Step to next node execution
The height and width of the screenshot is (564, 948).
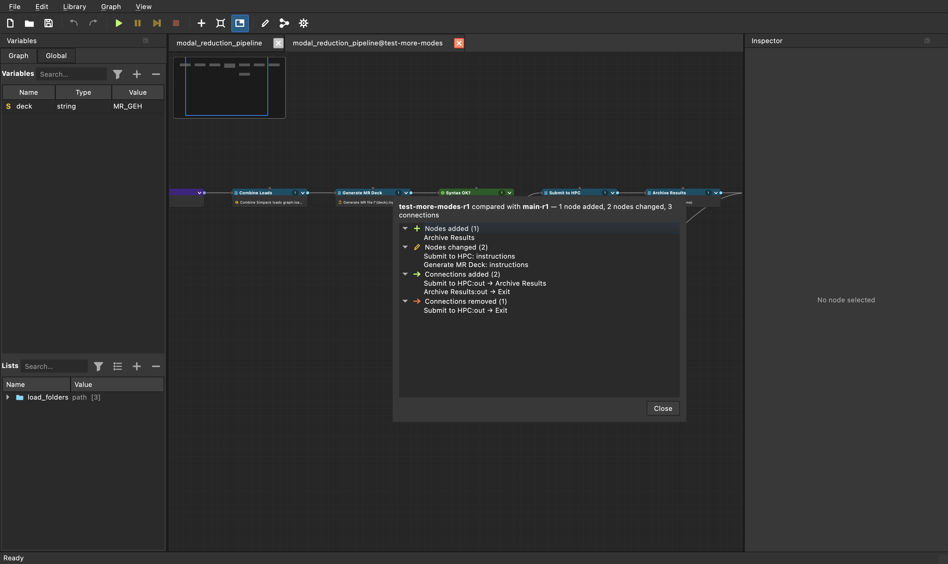click(157, 23)
